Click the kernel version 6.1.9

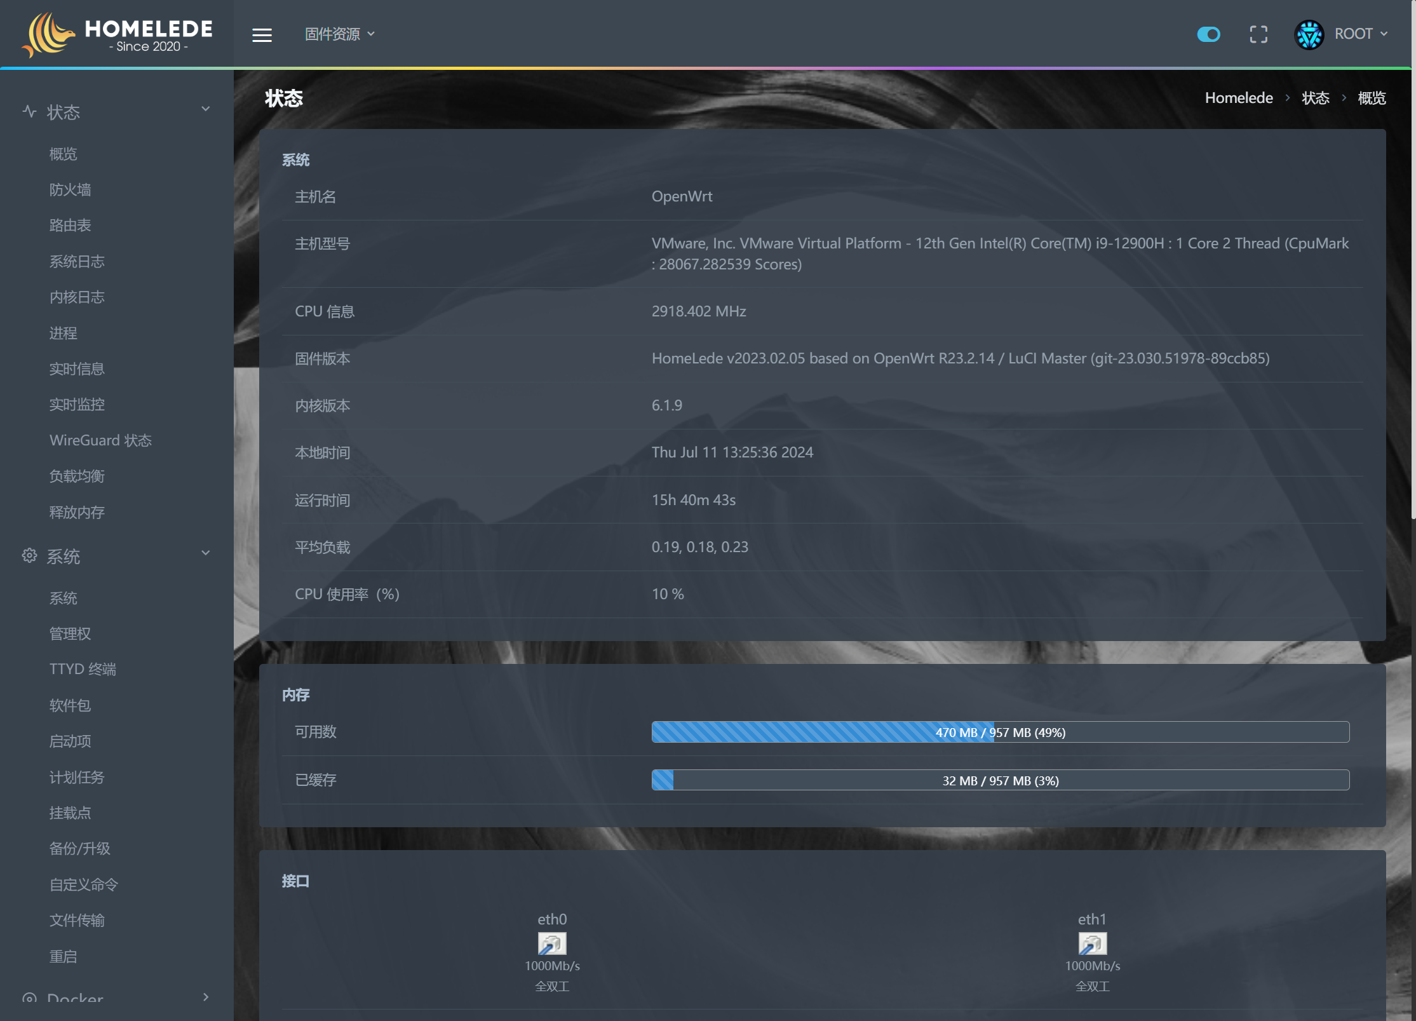(667, 405)
